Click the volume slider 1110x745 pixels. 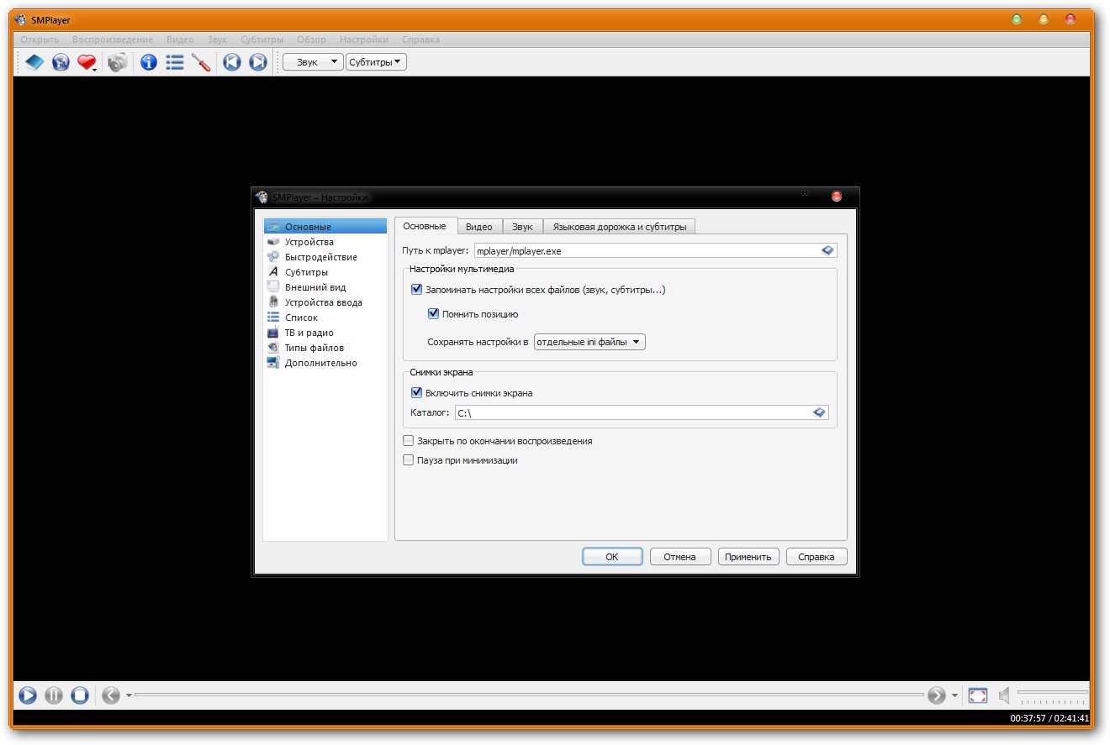coord(1052,695)
